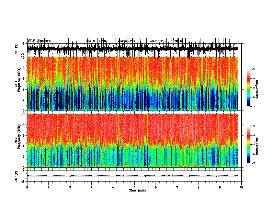Click the '-7' tick on ch.2 colorbar
The width and height of the screenshot is (272, 210).
point(253,163)
